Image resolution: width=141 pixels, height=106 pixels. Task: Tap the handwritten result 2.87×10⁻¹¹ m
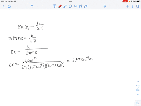point(83,59)
